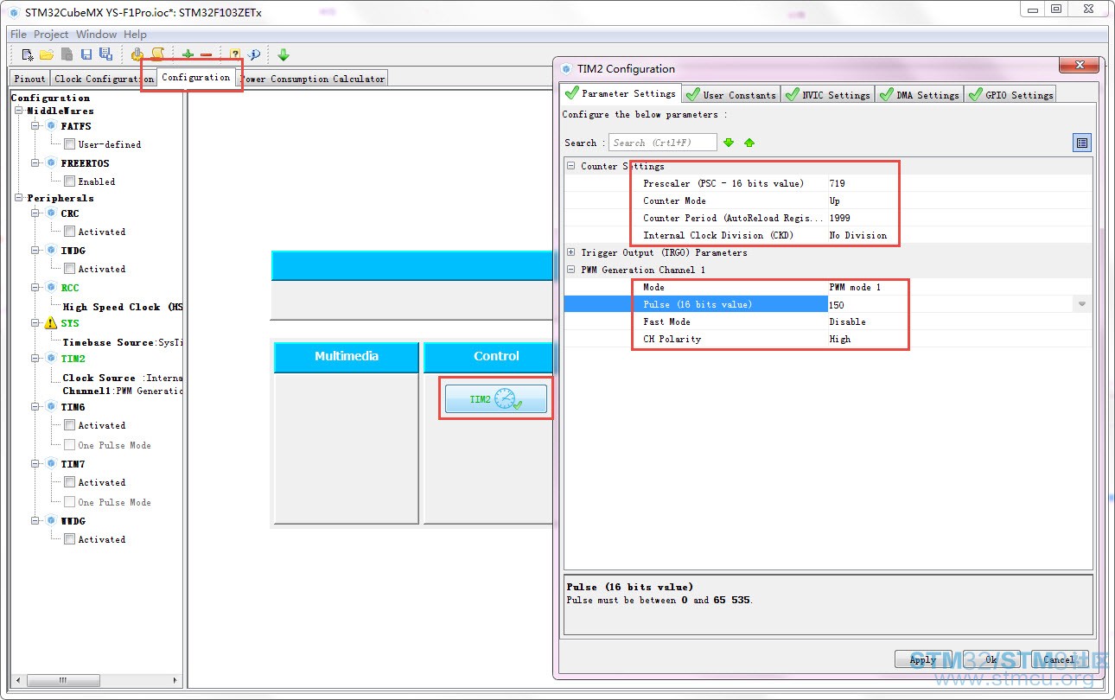Click the green up arrow previous search result
Viewport: 1115px width, 700px height.
click(x=749, y=143)
